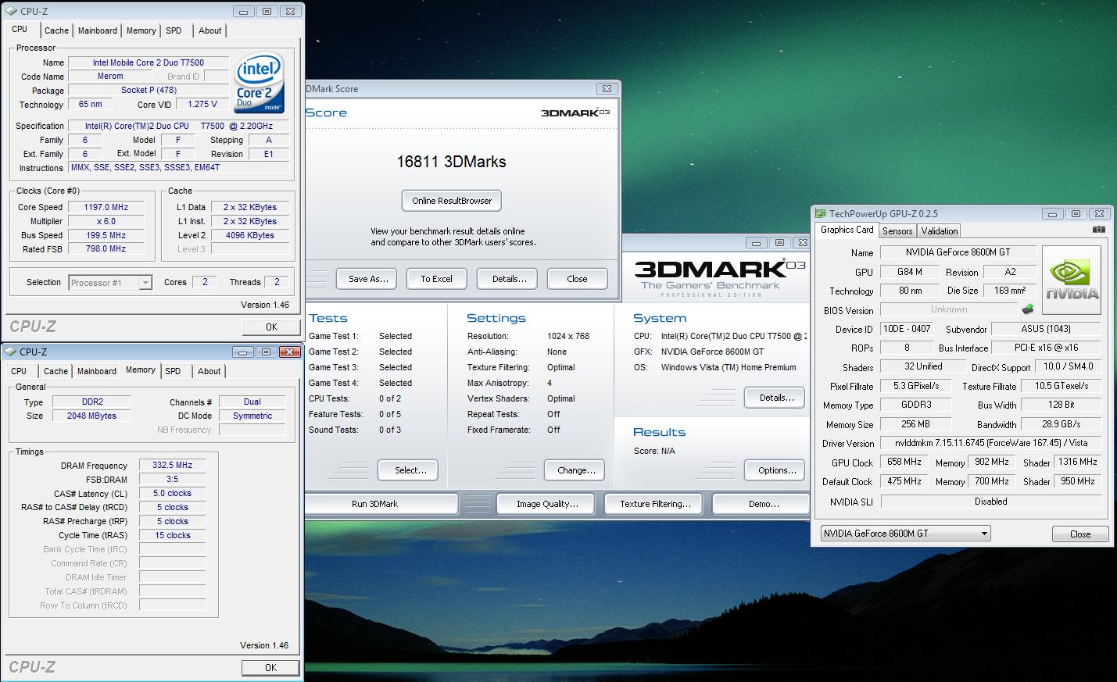Minimize the GPU-Z window
This screenshot has height=682, width=1117.
point(1053,213)
